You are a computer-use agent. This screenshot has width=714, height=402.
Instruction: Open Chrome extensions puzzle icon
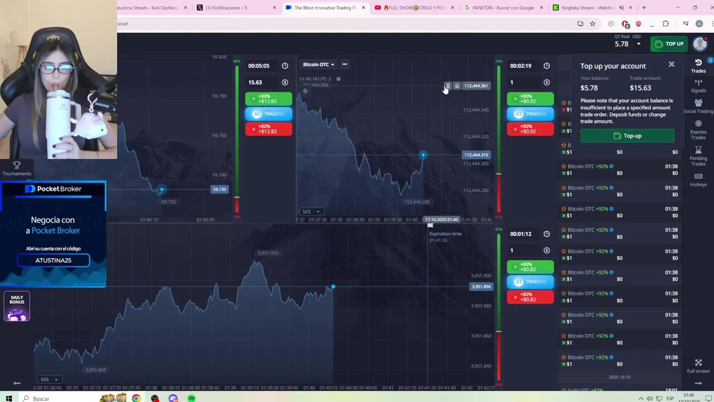(x=665, y=23)
